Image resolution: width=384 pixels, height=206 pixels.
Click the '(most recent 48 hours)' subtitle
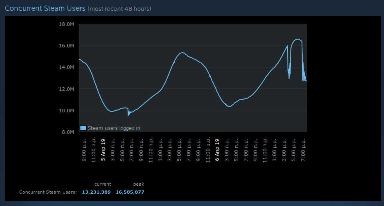pos(120,9)
